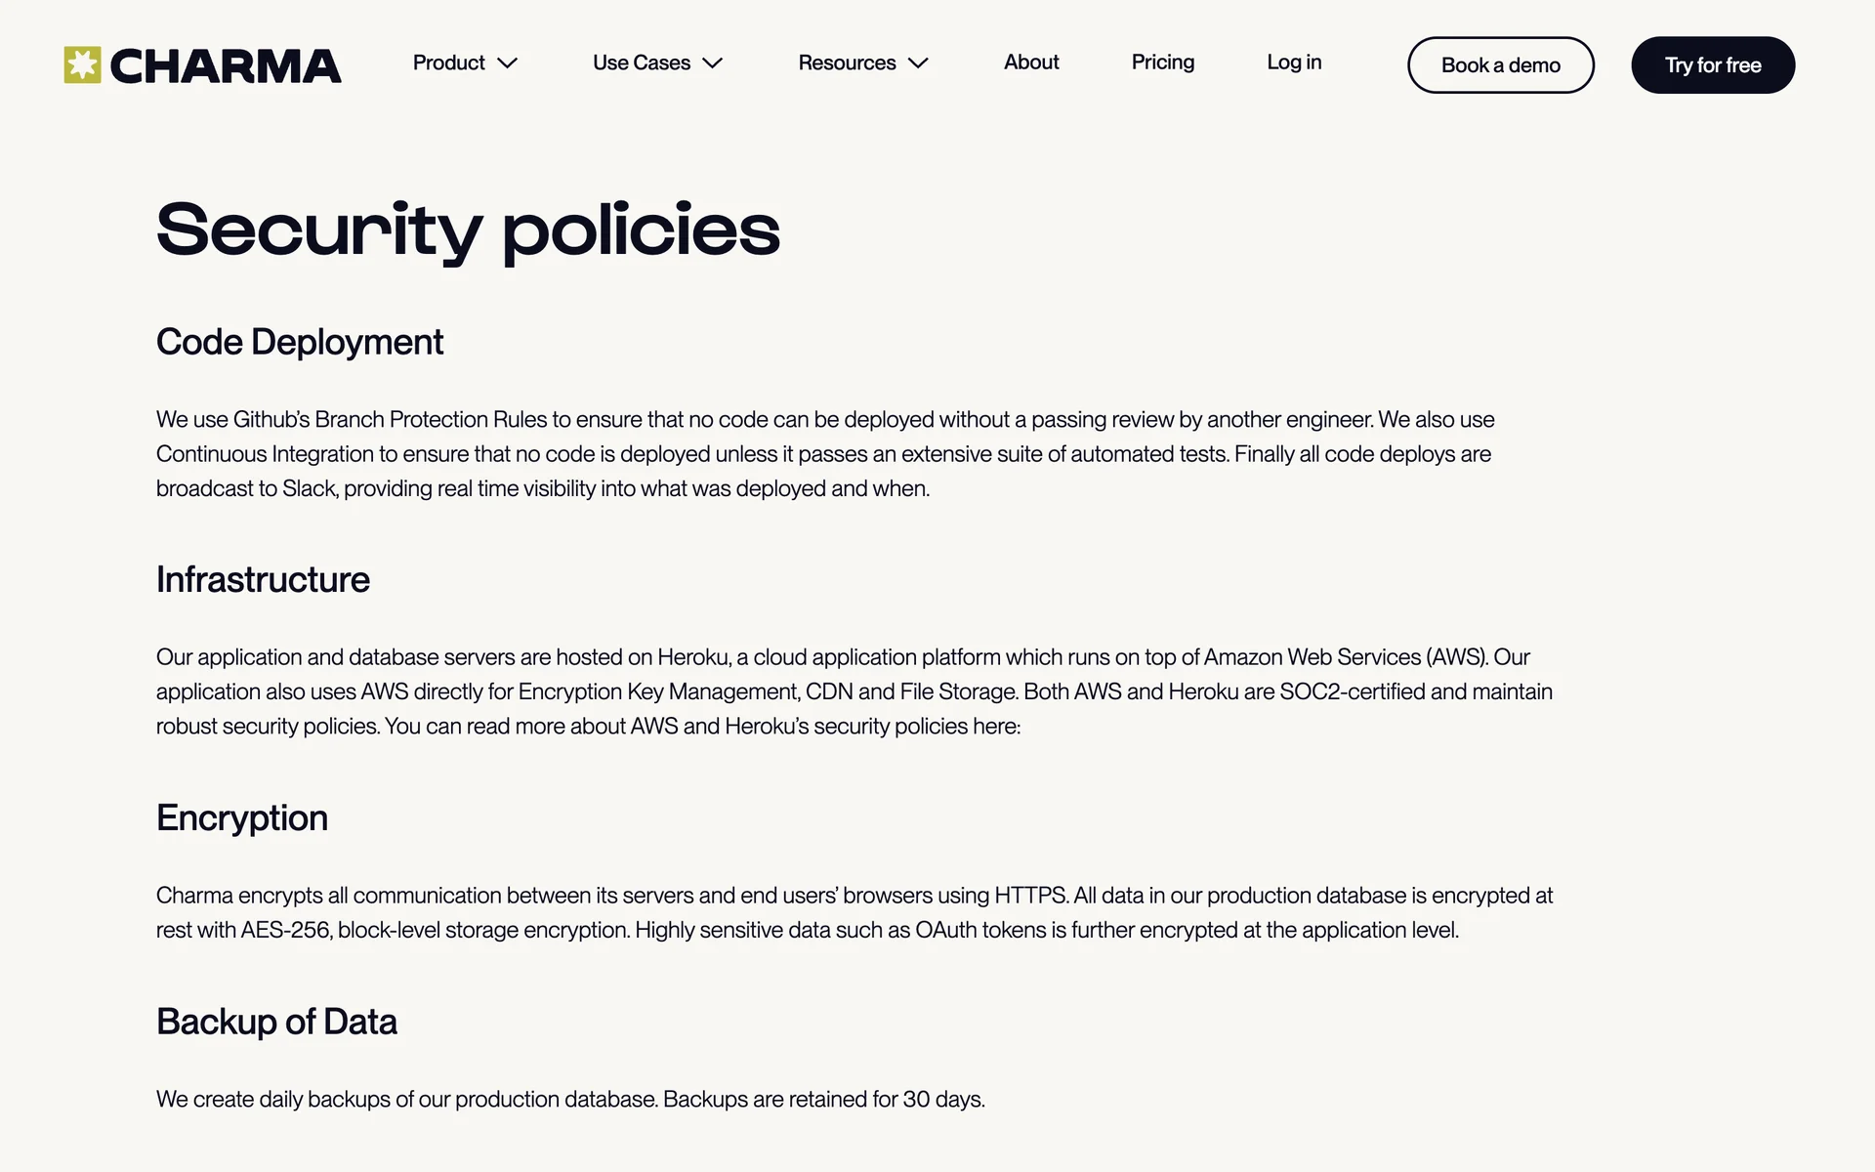Screen dimensions: 1875x1172
Task: Click the Charma star logo icon
Action: (x=82, y=64)
